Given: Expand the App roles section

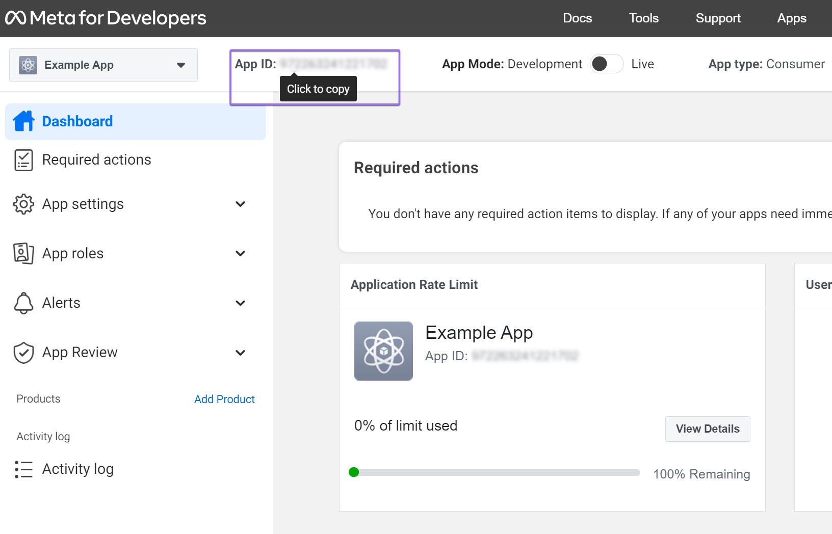Looking at the screenshot, I should click(x=240, y=253).
